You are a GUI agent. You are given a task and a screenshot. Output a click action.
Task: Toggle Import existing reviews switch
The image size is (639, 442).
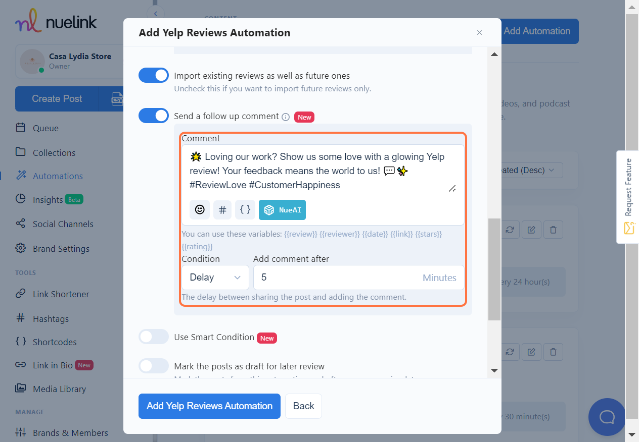154,76
